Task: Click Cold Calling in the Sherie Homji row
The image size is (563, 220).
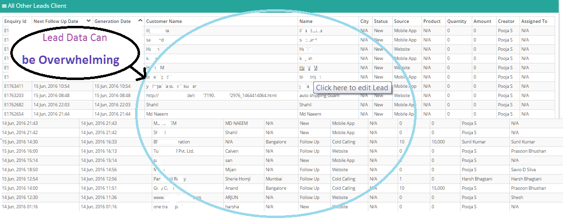Action: 343,179
